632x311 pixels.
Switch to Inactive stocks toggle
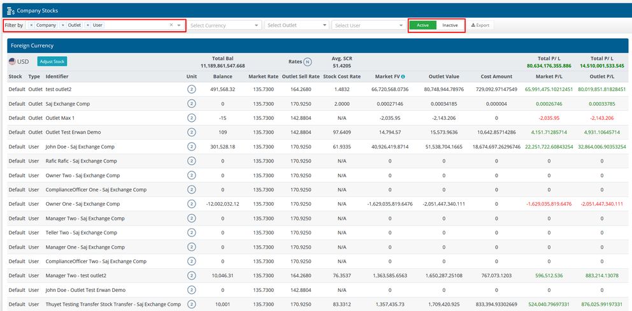pyautogui.click(x=450, y=25)
